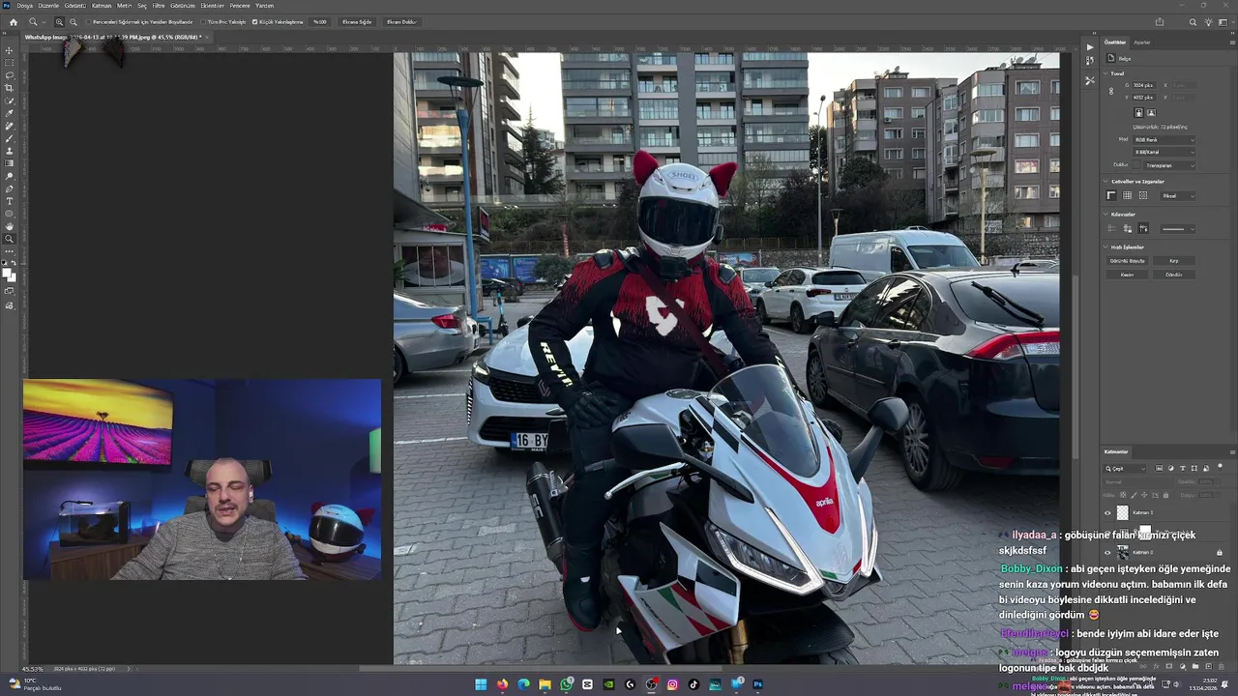The height and width of the screenshot is (696, 1238).
Task: Toggle 'Pencereleri Sığdırmak için Yeniden Boyutlandır' checkbox
Action: point(89,21)
